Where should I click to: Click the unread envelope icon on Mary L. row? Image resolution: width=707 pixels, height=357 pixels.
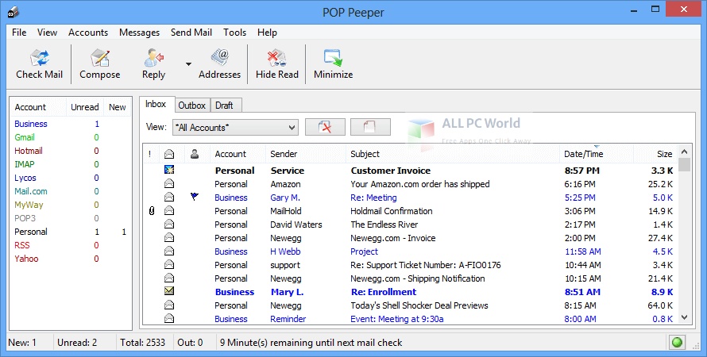tap(169, 291)
